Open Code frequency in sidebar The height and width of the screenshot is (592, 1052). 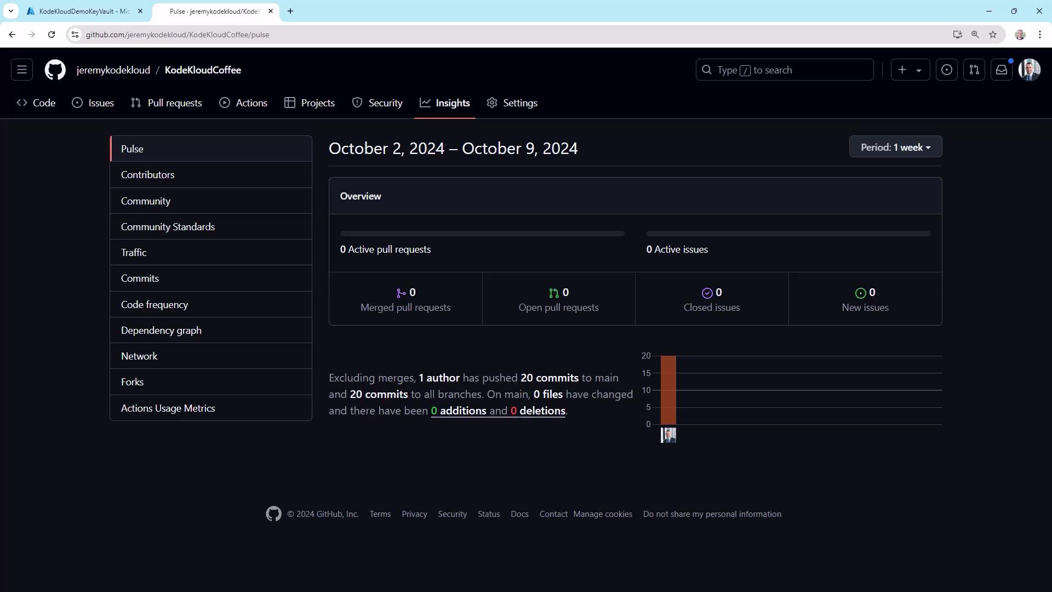tap(155, 305)
